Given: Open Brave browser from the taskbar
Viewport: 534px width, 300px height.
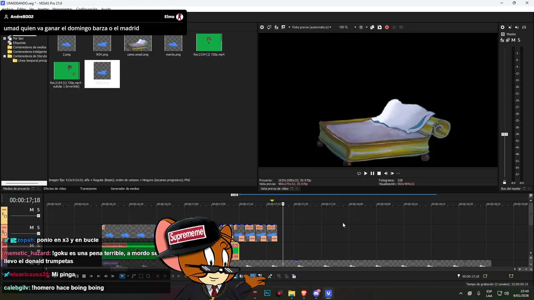Looking at the screenshot, I should click(x=304, y=293).
